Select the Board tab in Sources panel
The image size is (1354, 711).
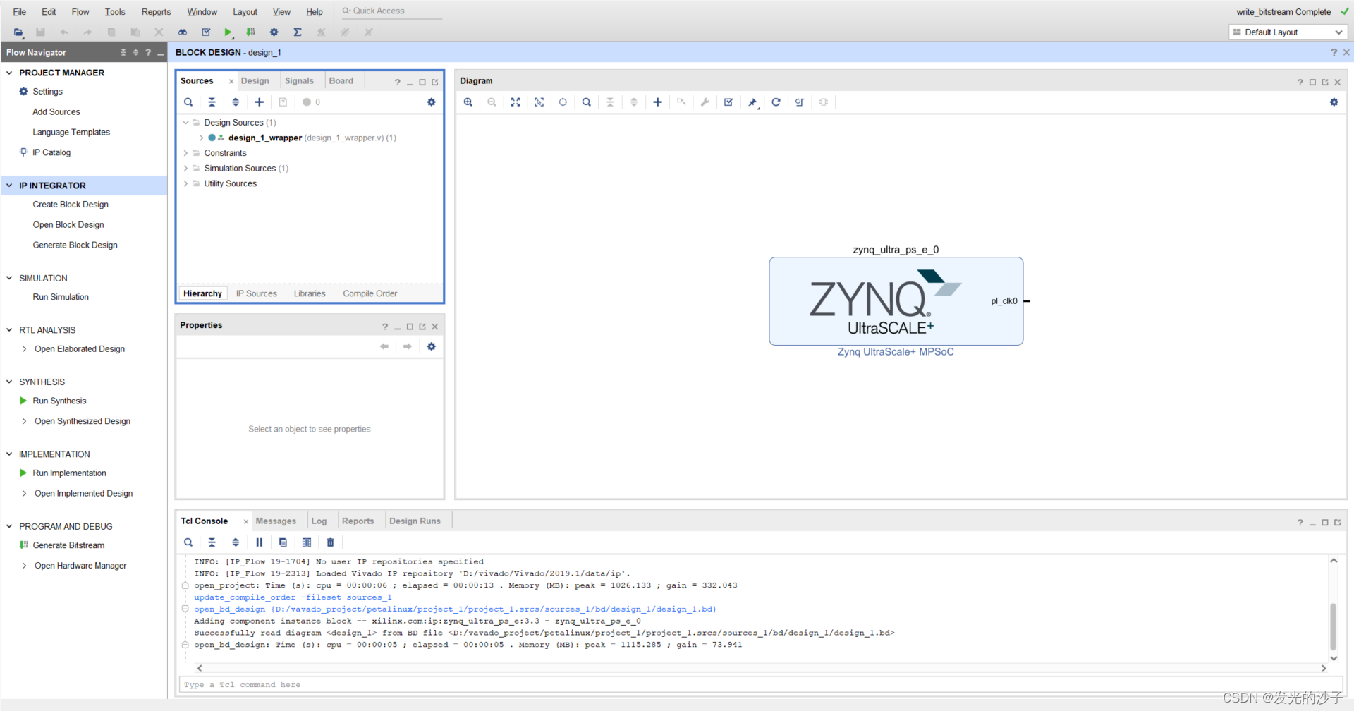click(341, 80)
